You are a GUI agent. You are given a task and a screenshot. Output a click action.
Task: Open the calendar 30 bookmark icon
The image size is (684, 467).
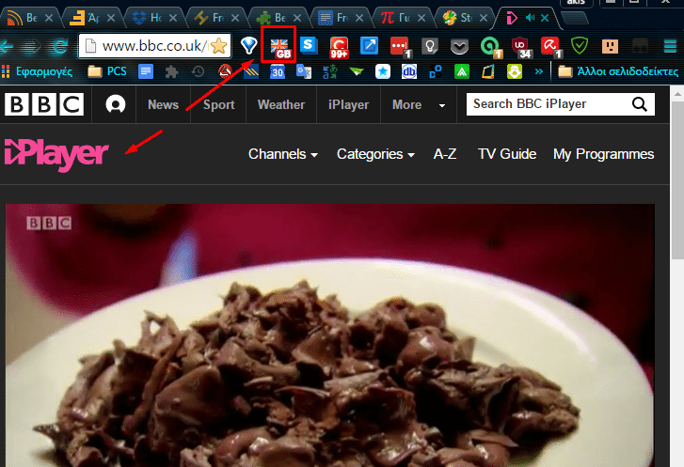(x=278, y=71)
